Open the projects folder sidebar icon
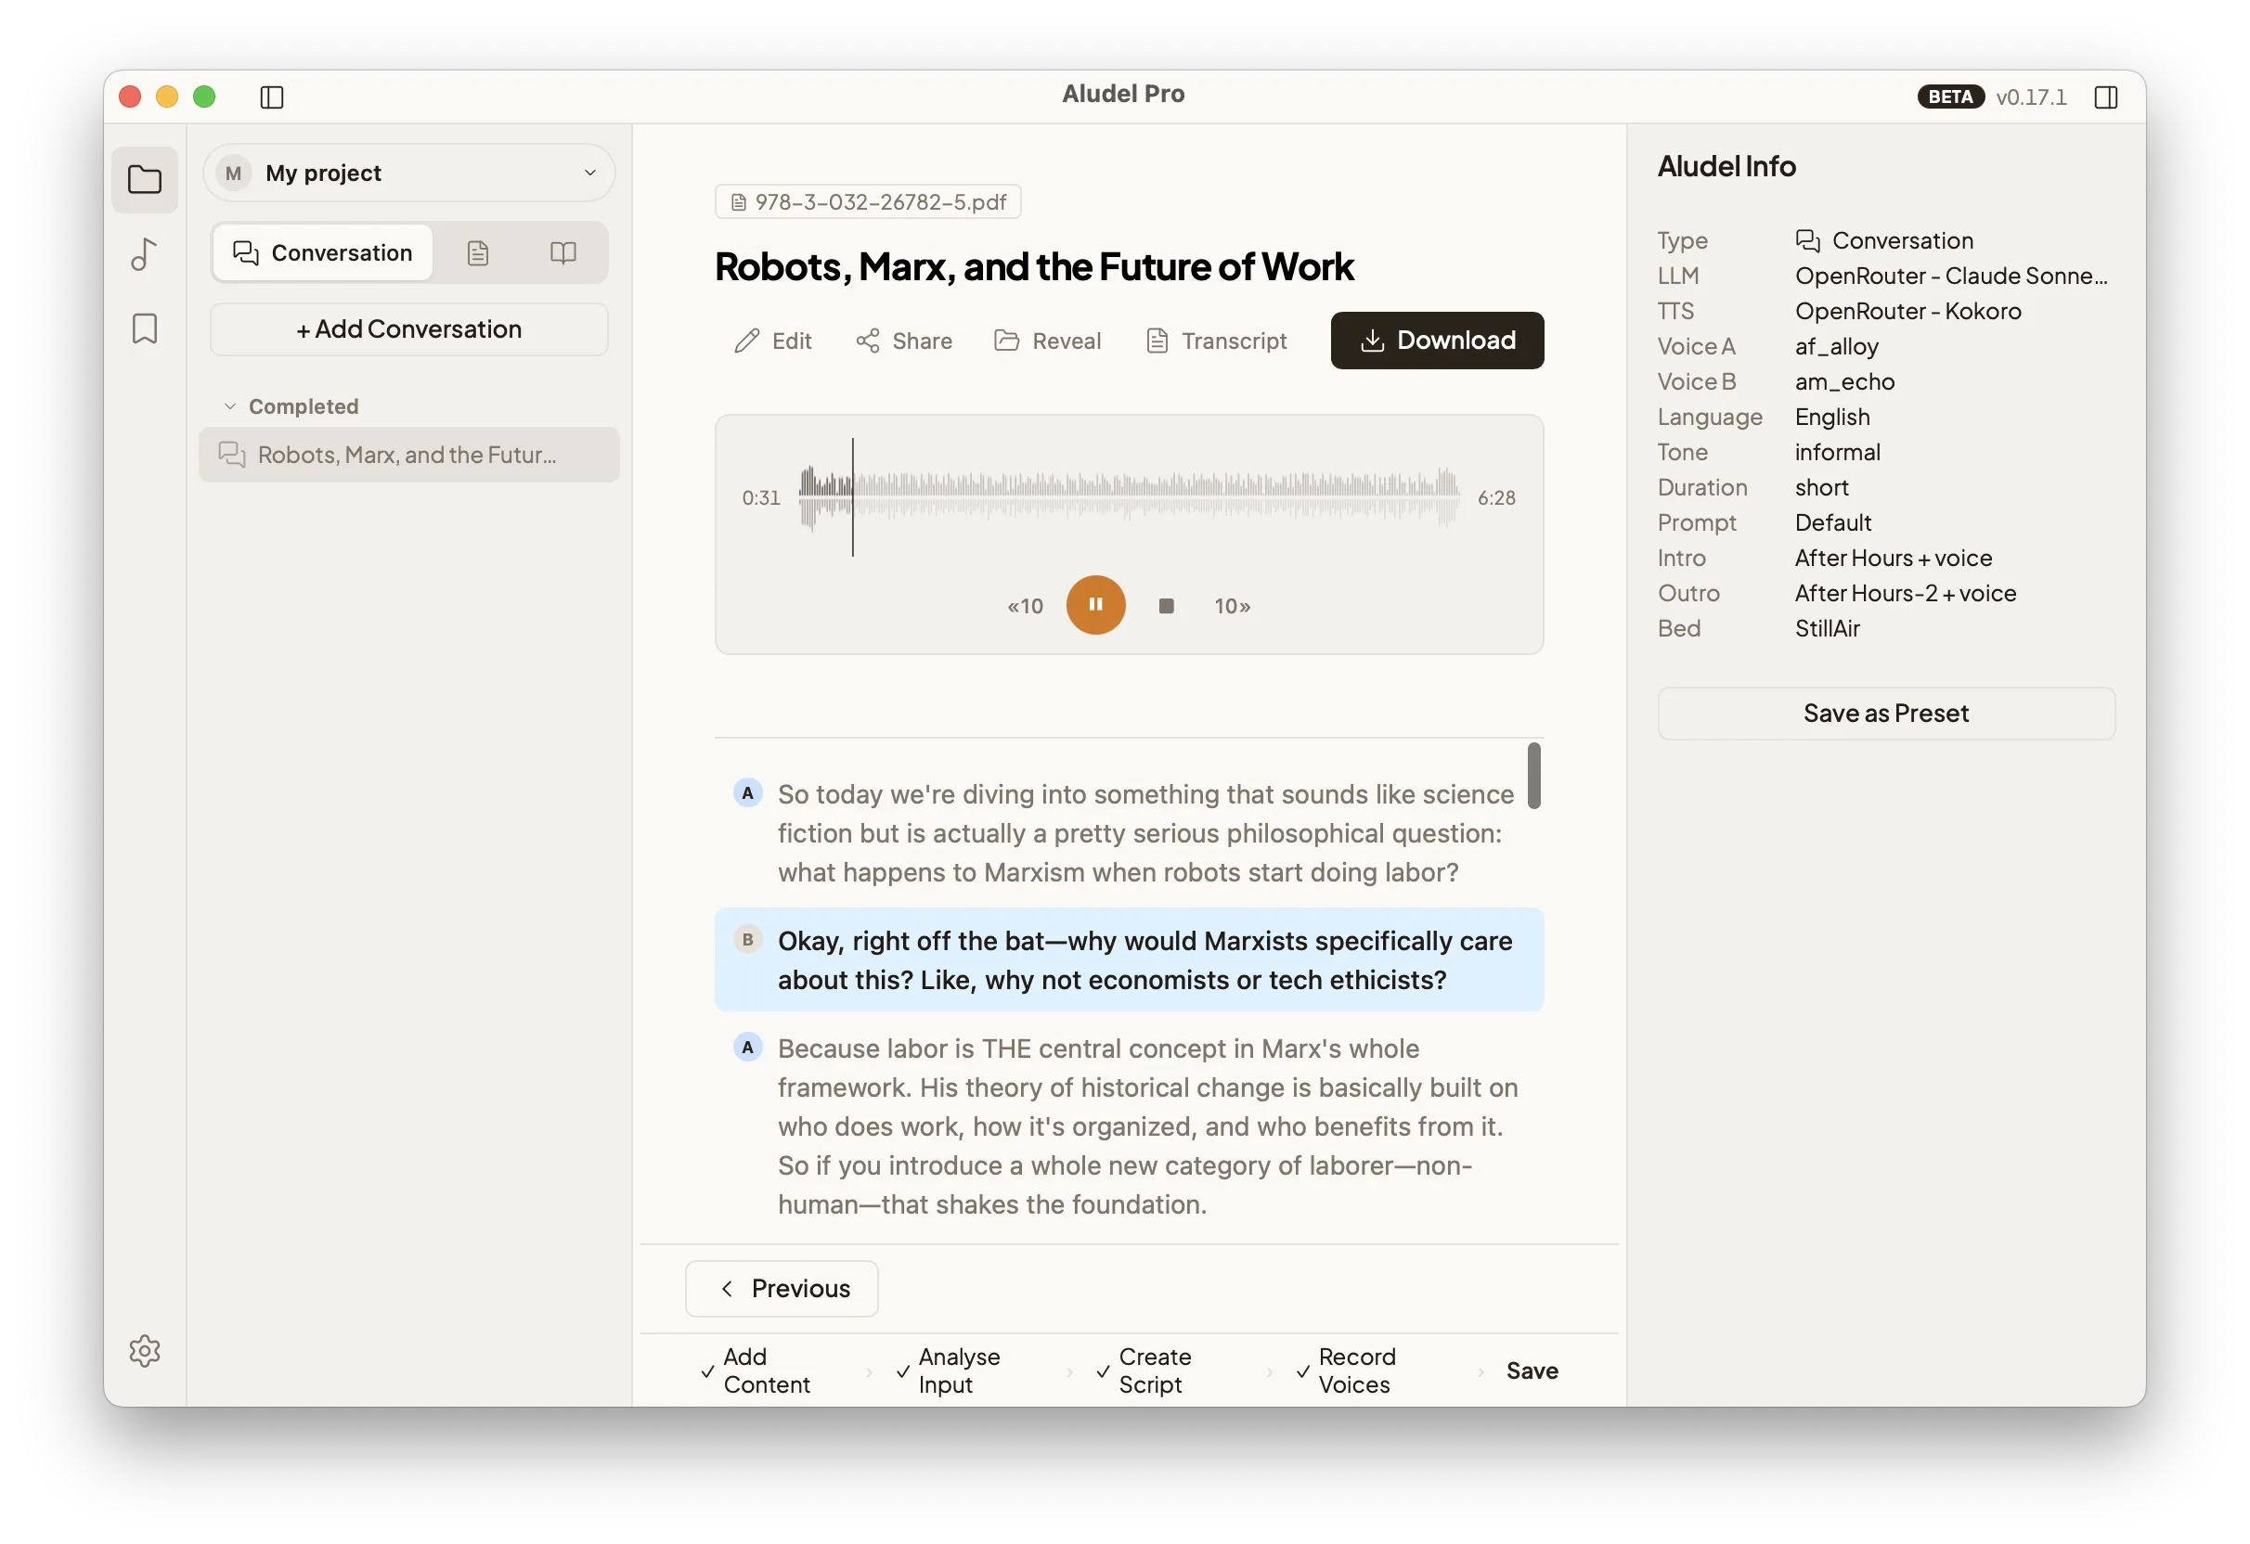Image resolution: width=2250 pixels, height=1544 pixels. coord(144,180)
